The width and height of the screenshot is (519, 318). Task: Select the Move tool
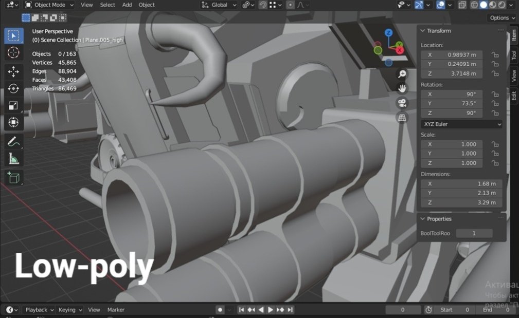(13, 71)
